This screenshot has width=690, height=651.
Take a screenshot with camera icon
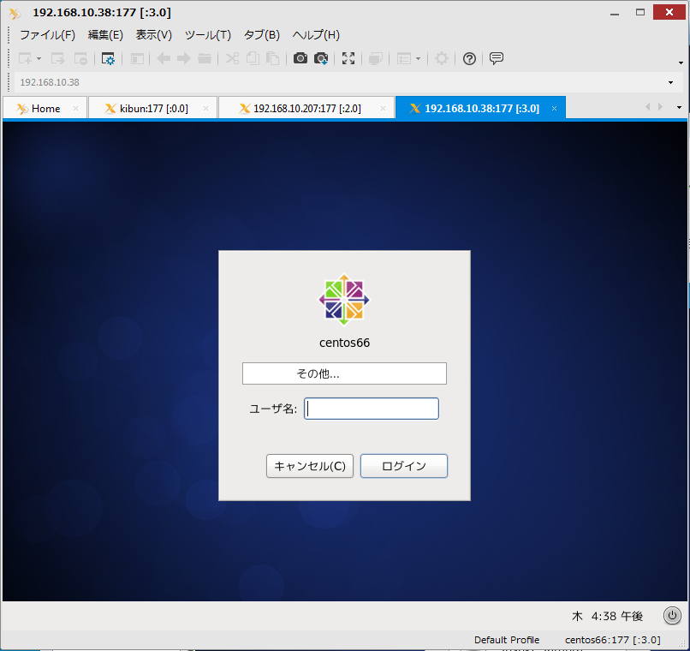(x=300, y=58)
